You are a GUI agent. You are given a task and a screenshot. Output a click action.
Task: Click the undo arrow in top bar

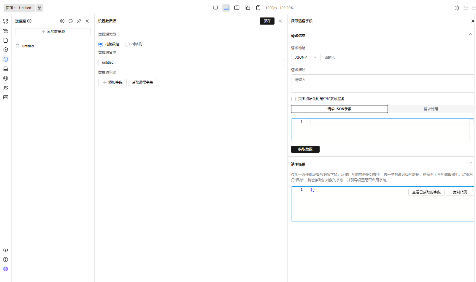[466, 8]
